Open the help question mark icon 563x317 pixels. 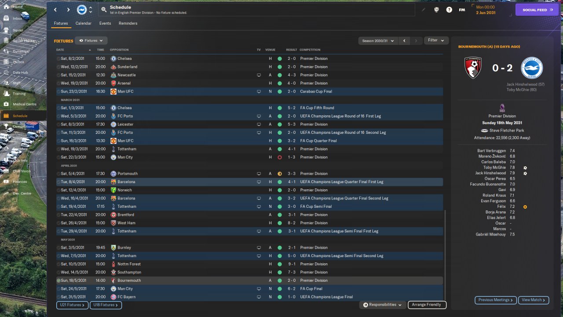[449, 10]
